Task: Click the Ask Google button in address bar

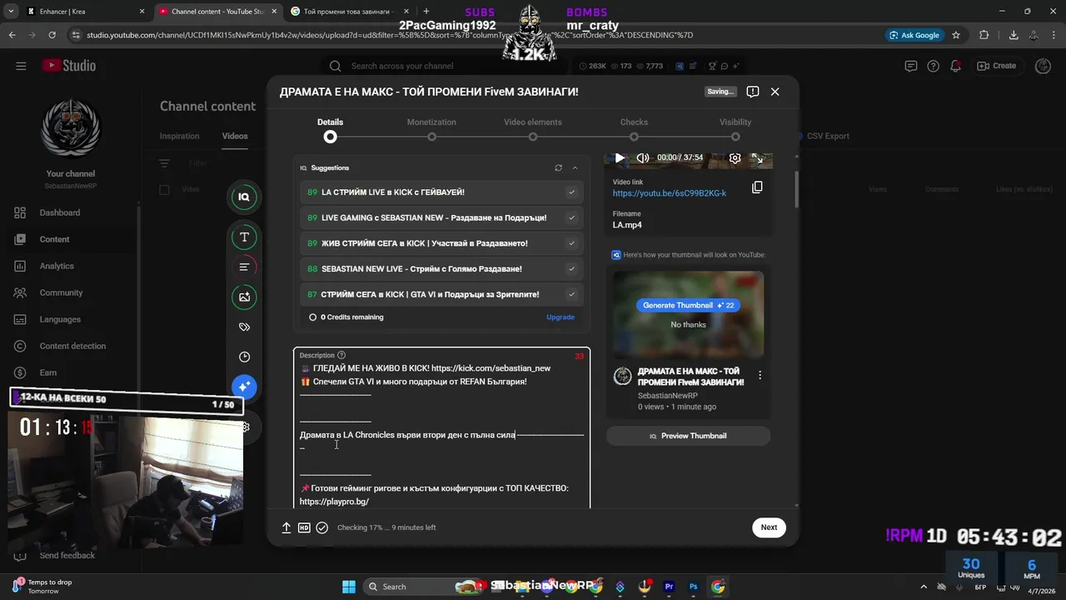Action: 914,35
